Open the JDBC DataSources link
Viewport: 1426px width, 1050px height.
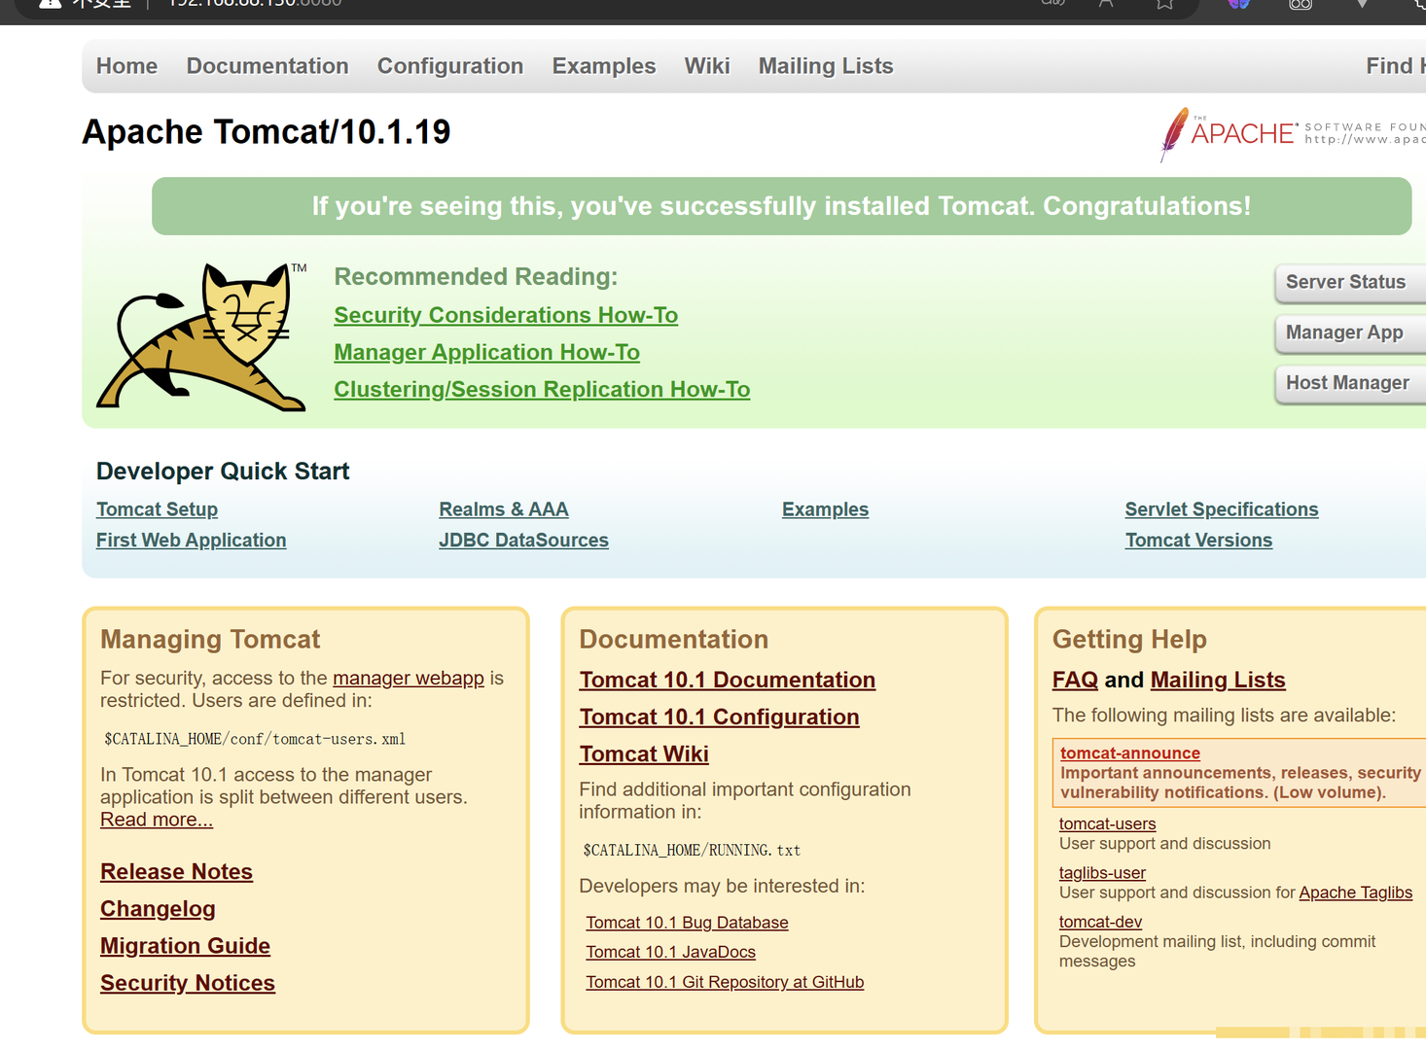point(523,541)
